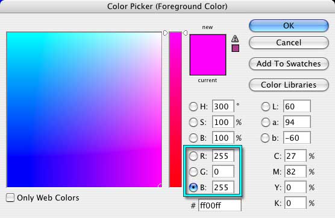Enable Only Web Colors checkbox

(x=10, y=197)
